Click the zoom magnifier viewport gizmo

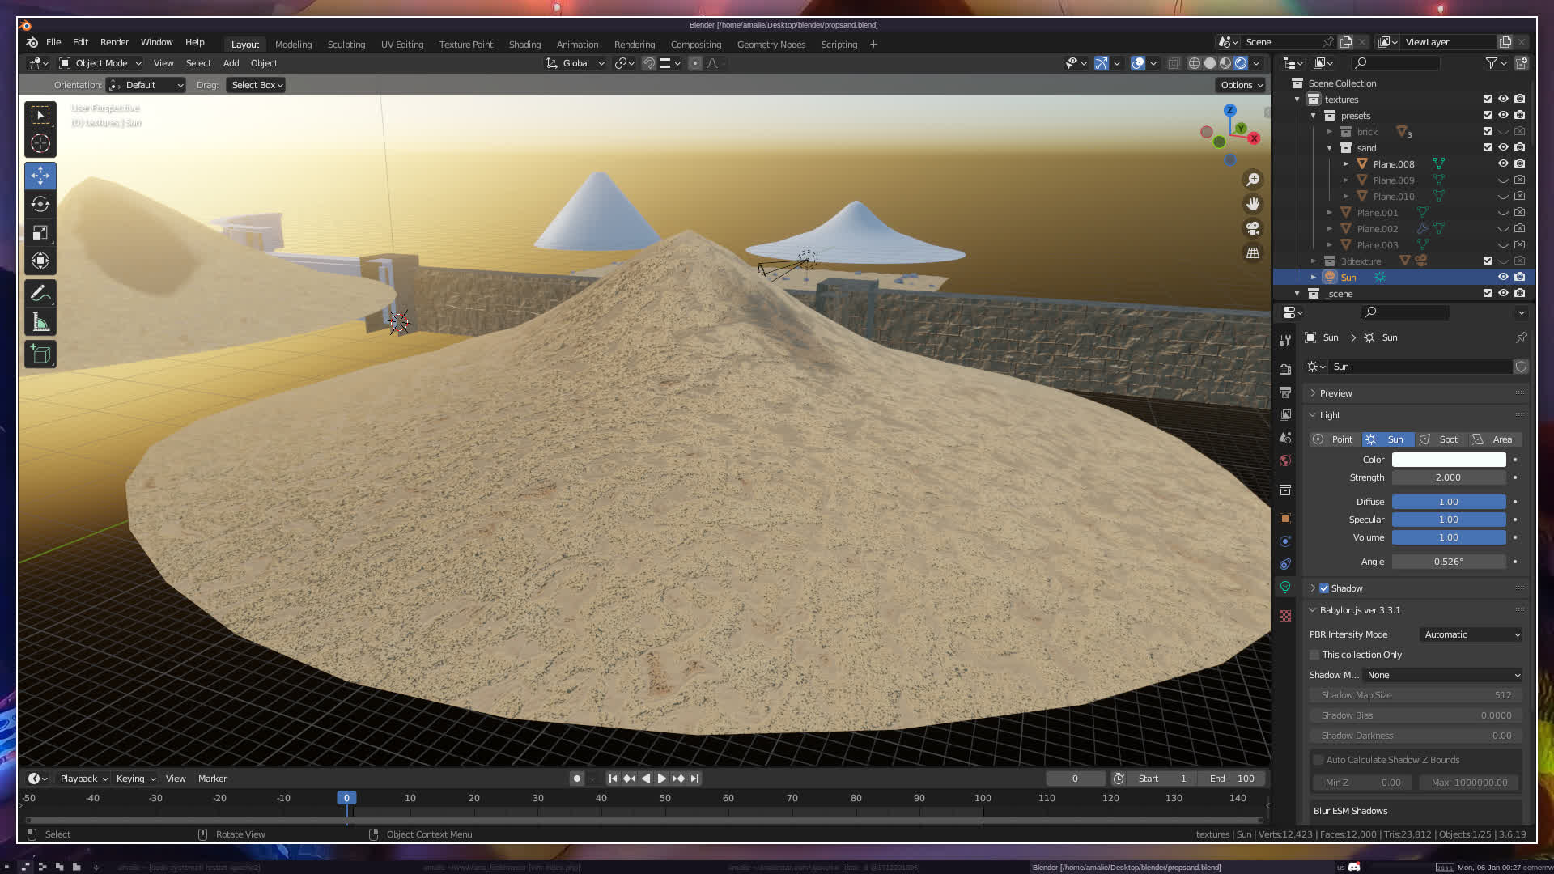(1253, 180)
